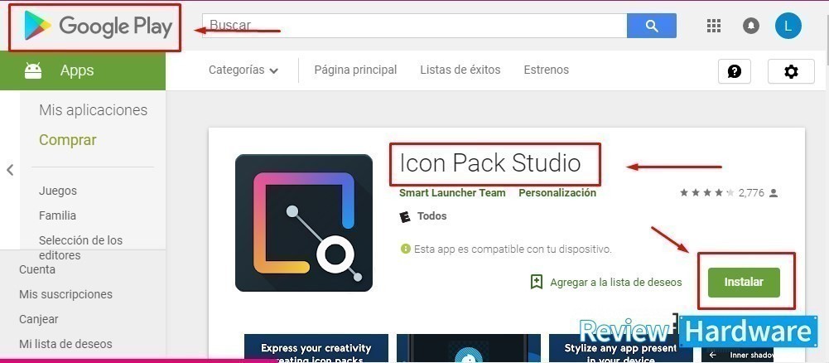The image size is (829, 363).
Task: Collapse the sidebar with left chevron
Action: click(x=9, y=170)
